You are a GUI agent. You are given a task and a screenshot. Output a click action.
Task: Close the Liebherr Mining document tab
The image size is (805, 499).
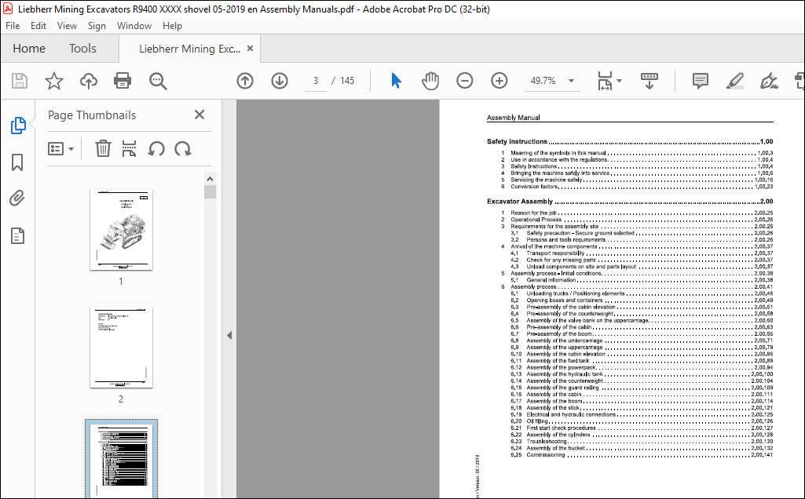tap(250, 48)
